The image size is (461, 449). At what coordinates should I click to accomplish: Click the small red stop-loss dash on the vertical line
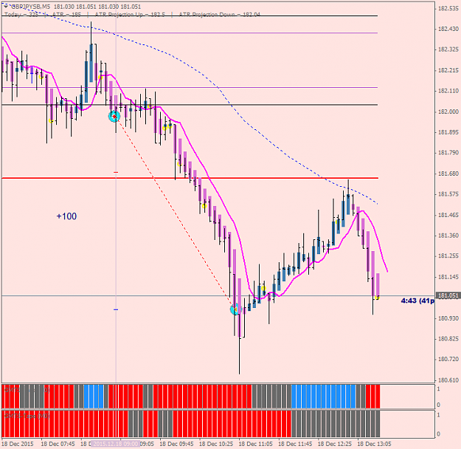116,172
